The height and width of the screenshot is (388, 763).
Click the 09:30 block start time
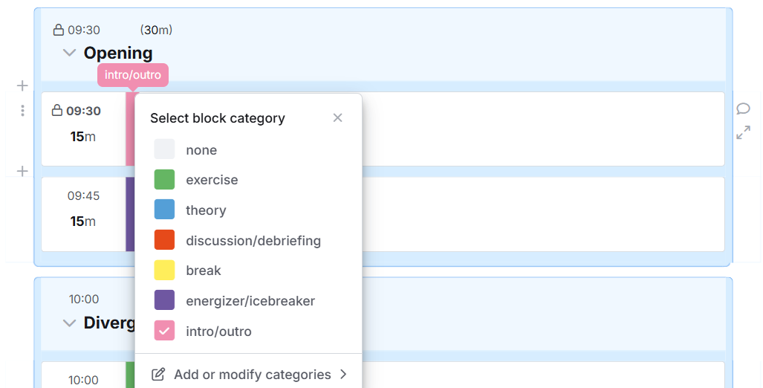[83, 111]
